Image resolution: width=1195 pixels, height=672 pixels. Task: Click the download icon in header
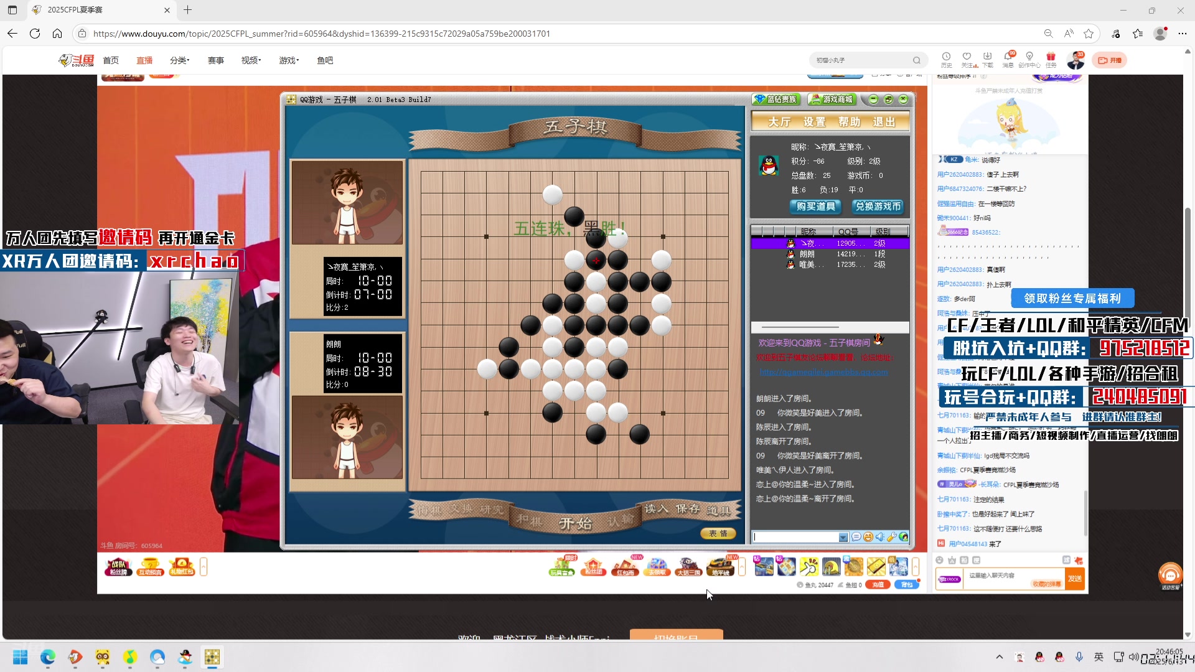tap(987, 57)
